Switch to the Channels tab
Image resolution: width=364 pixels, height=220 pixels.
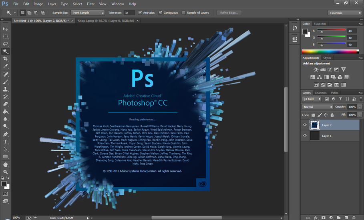pos(320,92)
